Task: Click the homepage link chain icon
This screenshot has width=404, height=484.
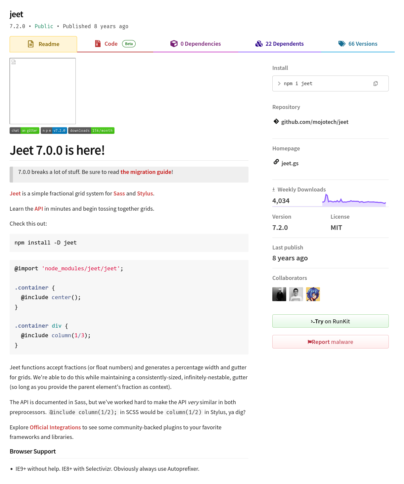Action: [x=276, y=162]
